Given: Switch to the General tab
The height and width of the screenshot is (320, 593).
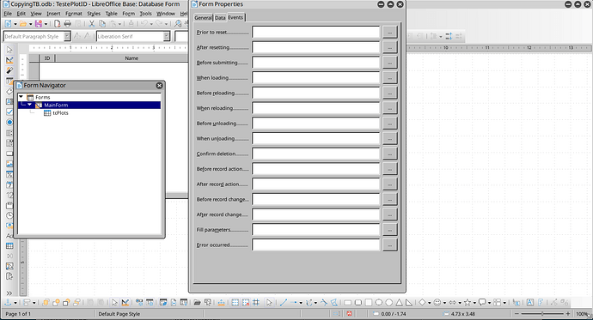Looking at the screenshot, I should [203, 18].
